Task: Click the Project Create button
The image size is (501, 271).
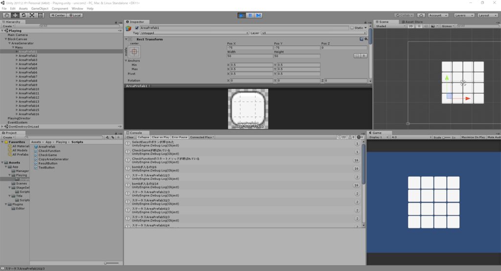Action: 8,137
